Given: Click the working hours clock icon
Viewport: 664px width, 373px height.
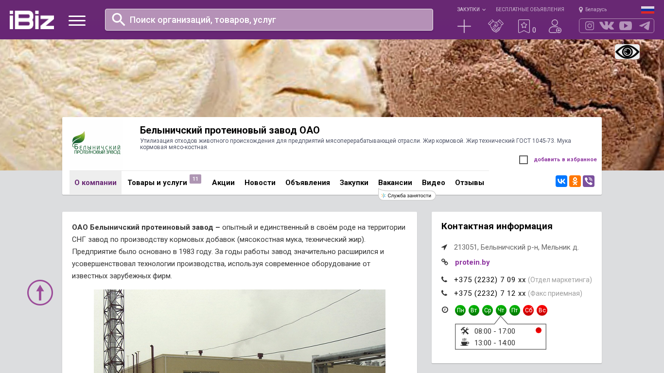Looking at the screenshot, I should point(445,309).
